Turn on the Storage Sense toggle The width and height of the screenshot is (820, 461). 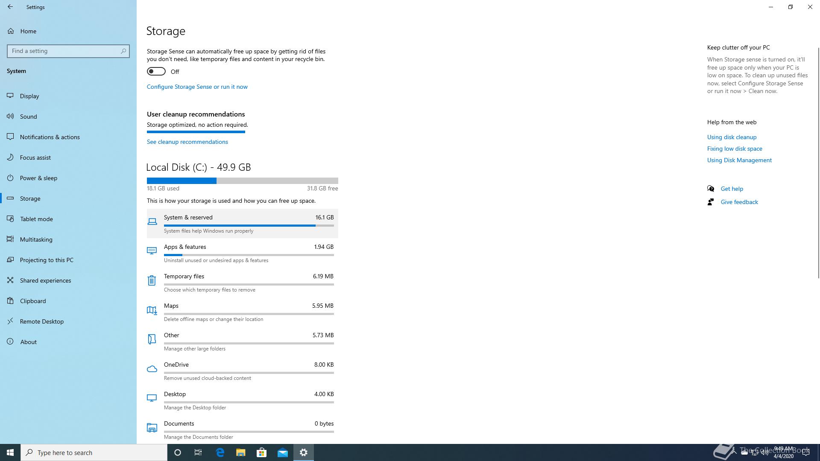156,71
